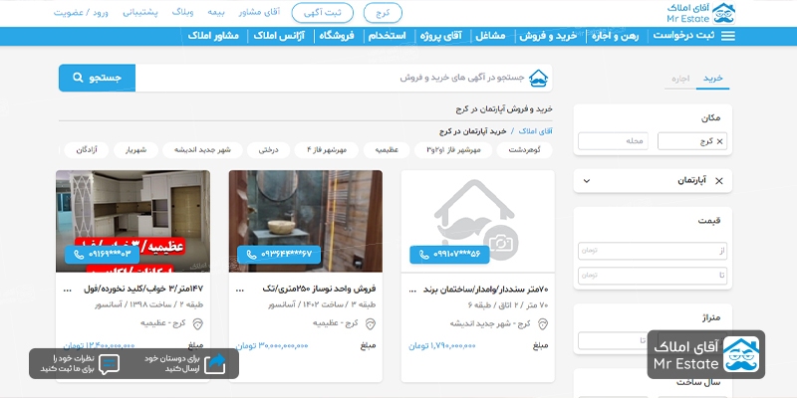Open مشاغل menu item
Screen dimensions: 797x398
point(490,36)
